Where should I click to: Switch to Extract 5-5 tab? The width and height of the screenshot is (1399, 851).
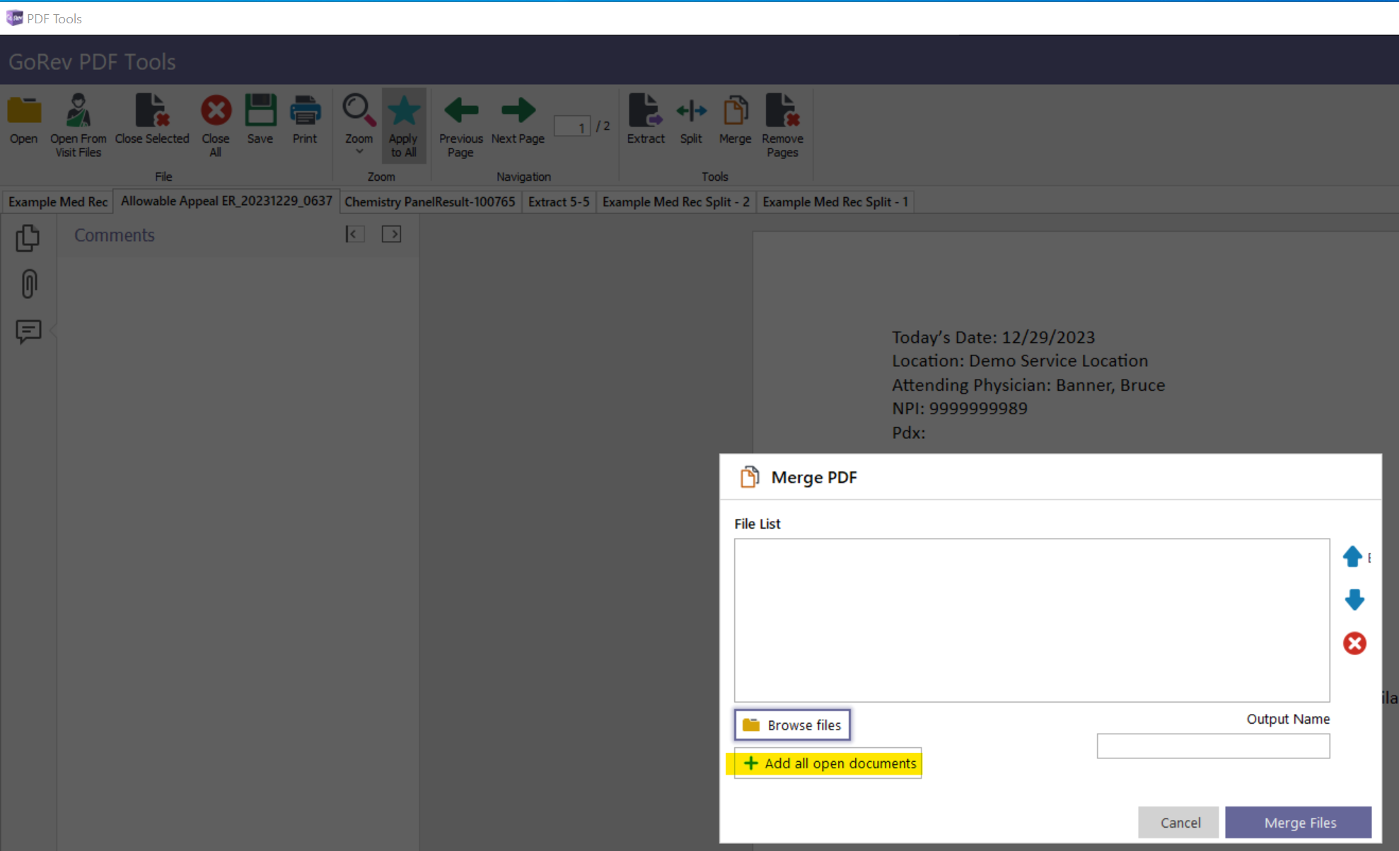coord(559,202)
